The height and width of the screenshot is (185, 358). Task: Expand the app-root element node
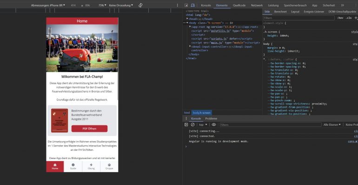[190, 27]
